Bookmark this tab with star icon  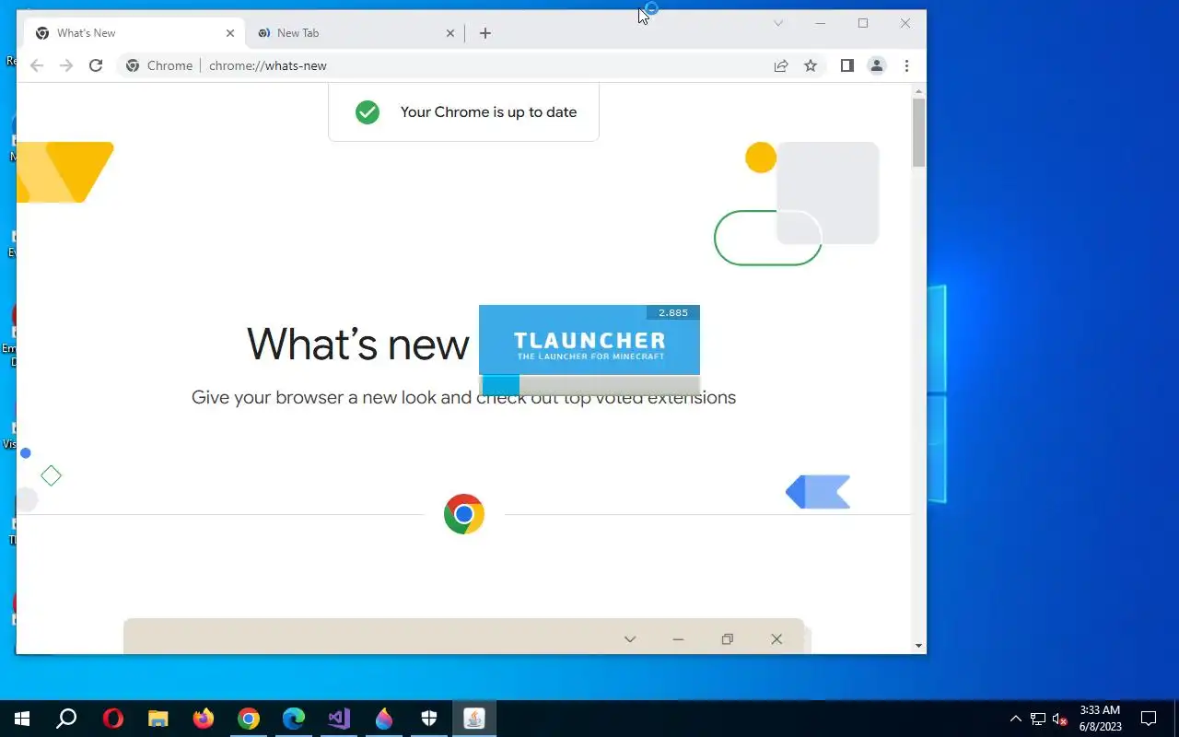click(x=811, y=65)
